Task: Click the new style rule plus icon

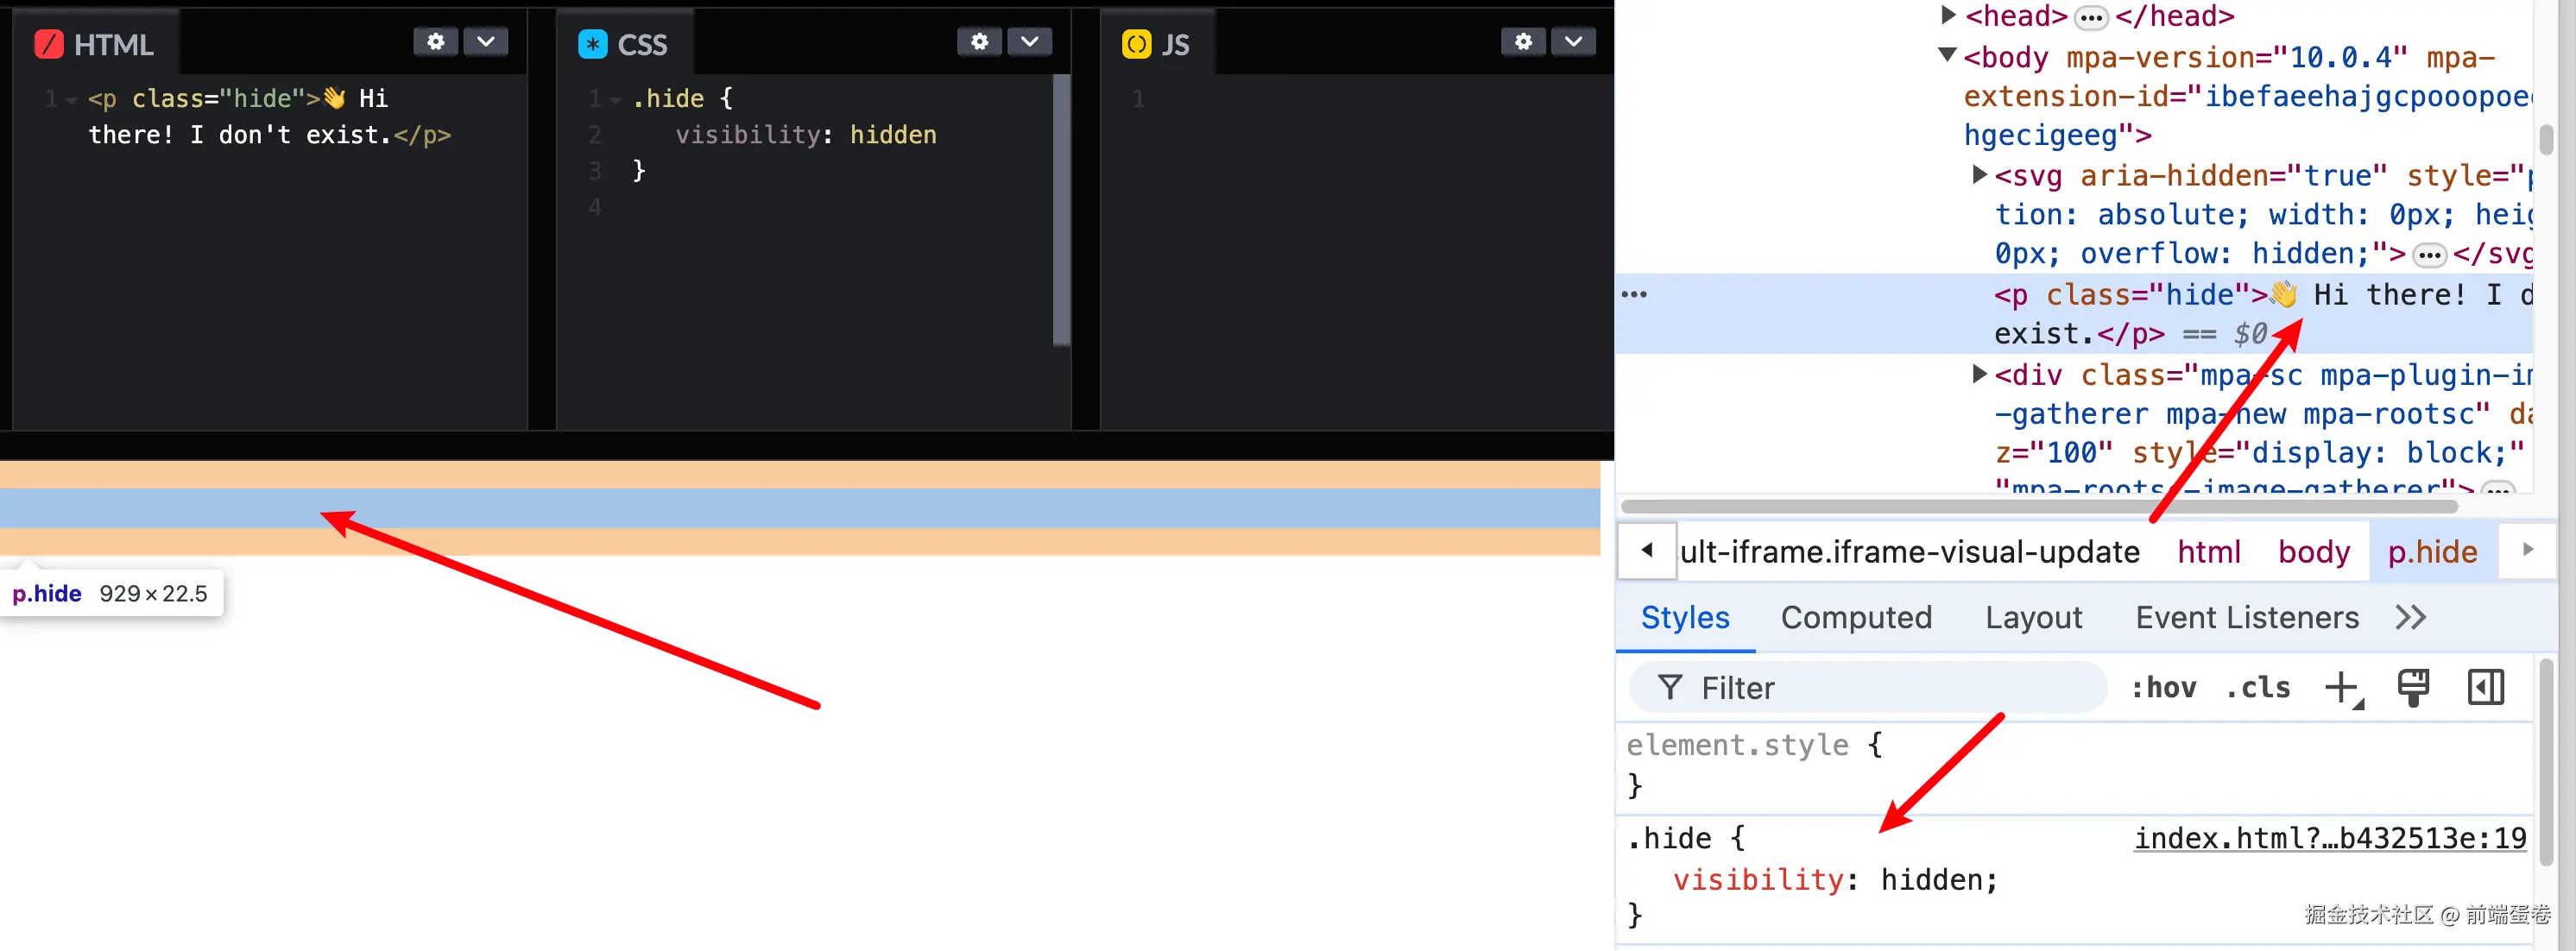Action: tap(2341, 688)
